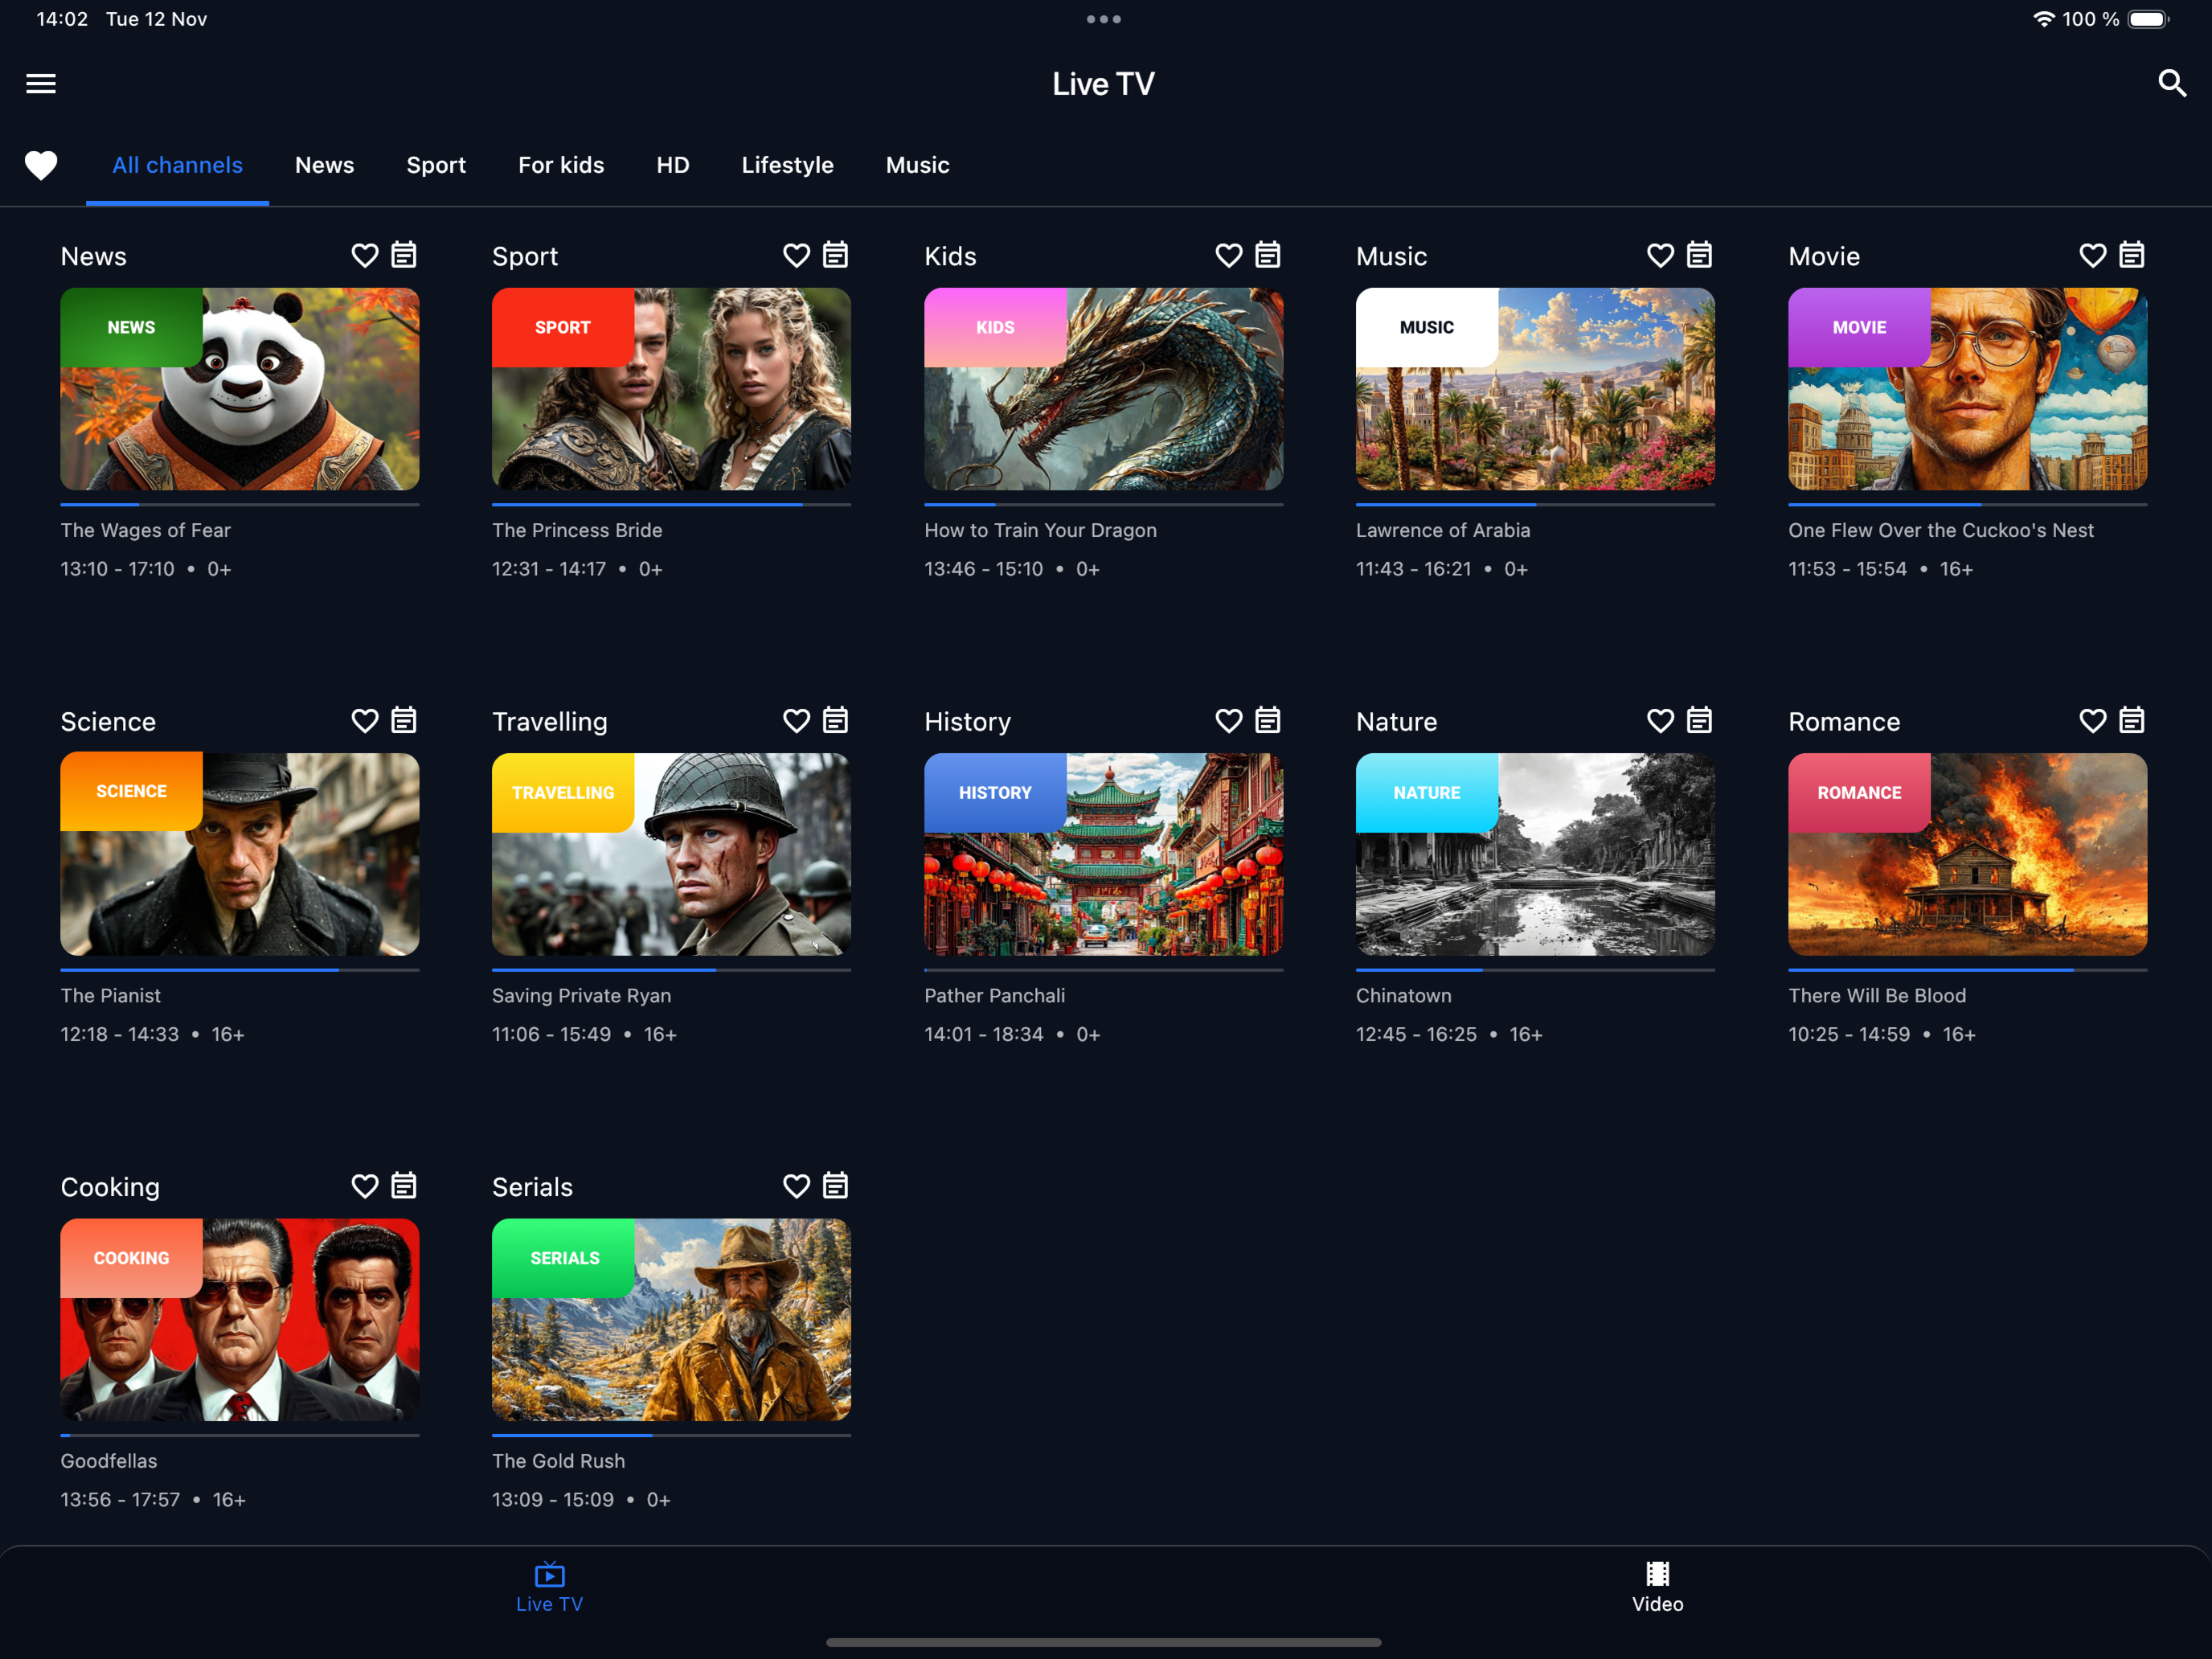The width and height of the screenshot is (2212, 1659).
Task: Show favorites via the filled heart tab
Action: pyautogui.click(x=41, y=165)
